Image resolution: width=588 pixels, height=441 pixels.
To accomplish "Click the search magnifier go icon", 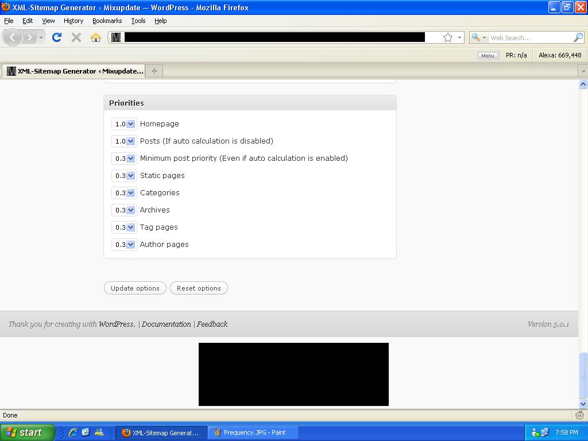I will tap(578, 37).
